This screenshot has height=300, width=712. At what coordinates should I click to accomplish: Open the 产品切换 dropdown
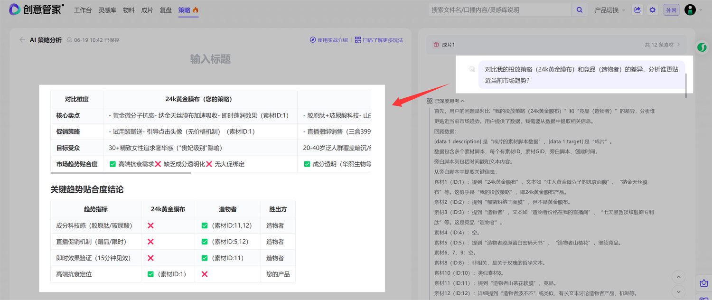(610, 10)
